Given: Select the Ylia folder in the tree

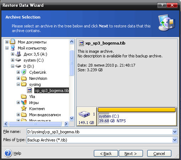Looking at the screenshot, I should [32, 97].
